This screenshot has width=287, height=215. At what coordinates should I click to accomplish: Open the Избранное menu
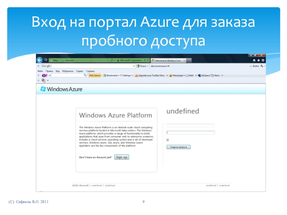pyautogui.click(x=68, y=71)
